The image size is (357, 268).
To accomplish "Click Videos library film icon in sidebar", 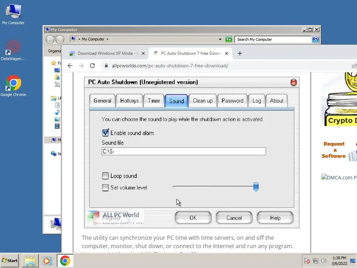I will [57, 126].
